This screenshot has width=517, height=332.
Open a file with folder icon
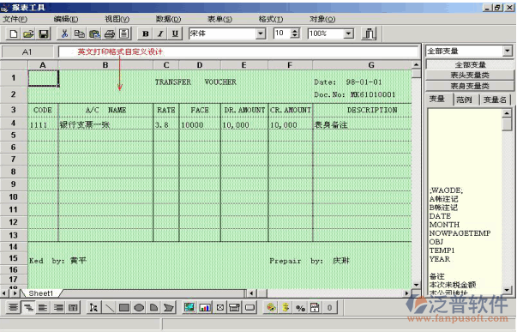point(28,33)
